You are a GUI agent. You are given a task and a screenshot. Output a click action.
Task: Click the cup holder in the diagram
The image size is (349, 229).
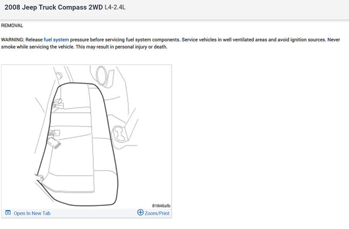120,134
